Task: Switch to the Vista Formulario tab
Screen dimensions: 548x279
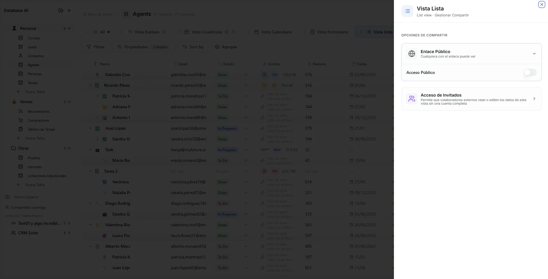Action: 329,32
